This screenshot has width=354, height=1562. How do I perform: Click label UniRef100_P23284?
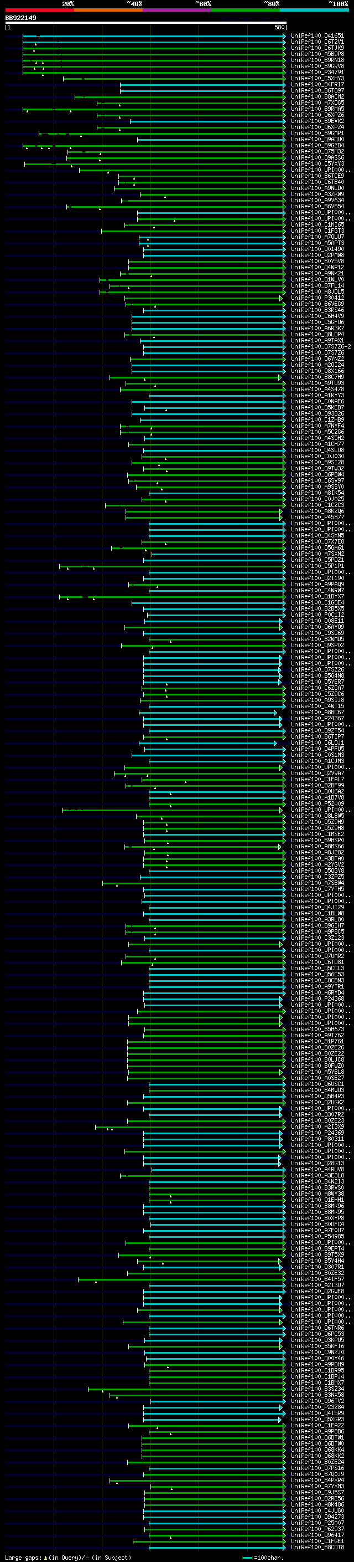pos(317,1407)
